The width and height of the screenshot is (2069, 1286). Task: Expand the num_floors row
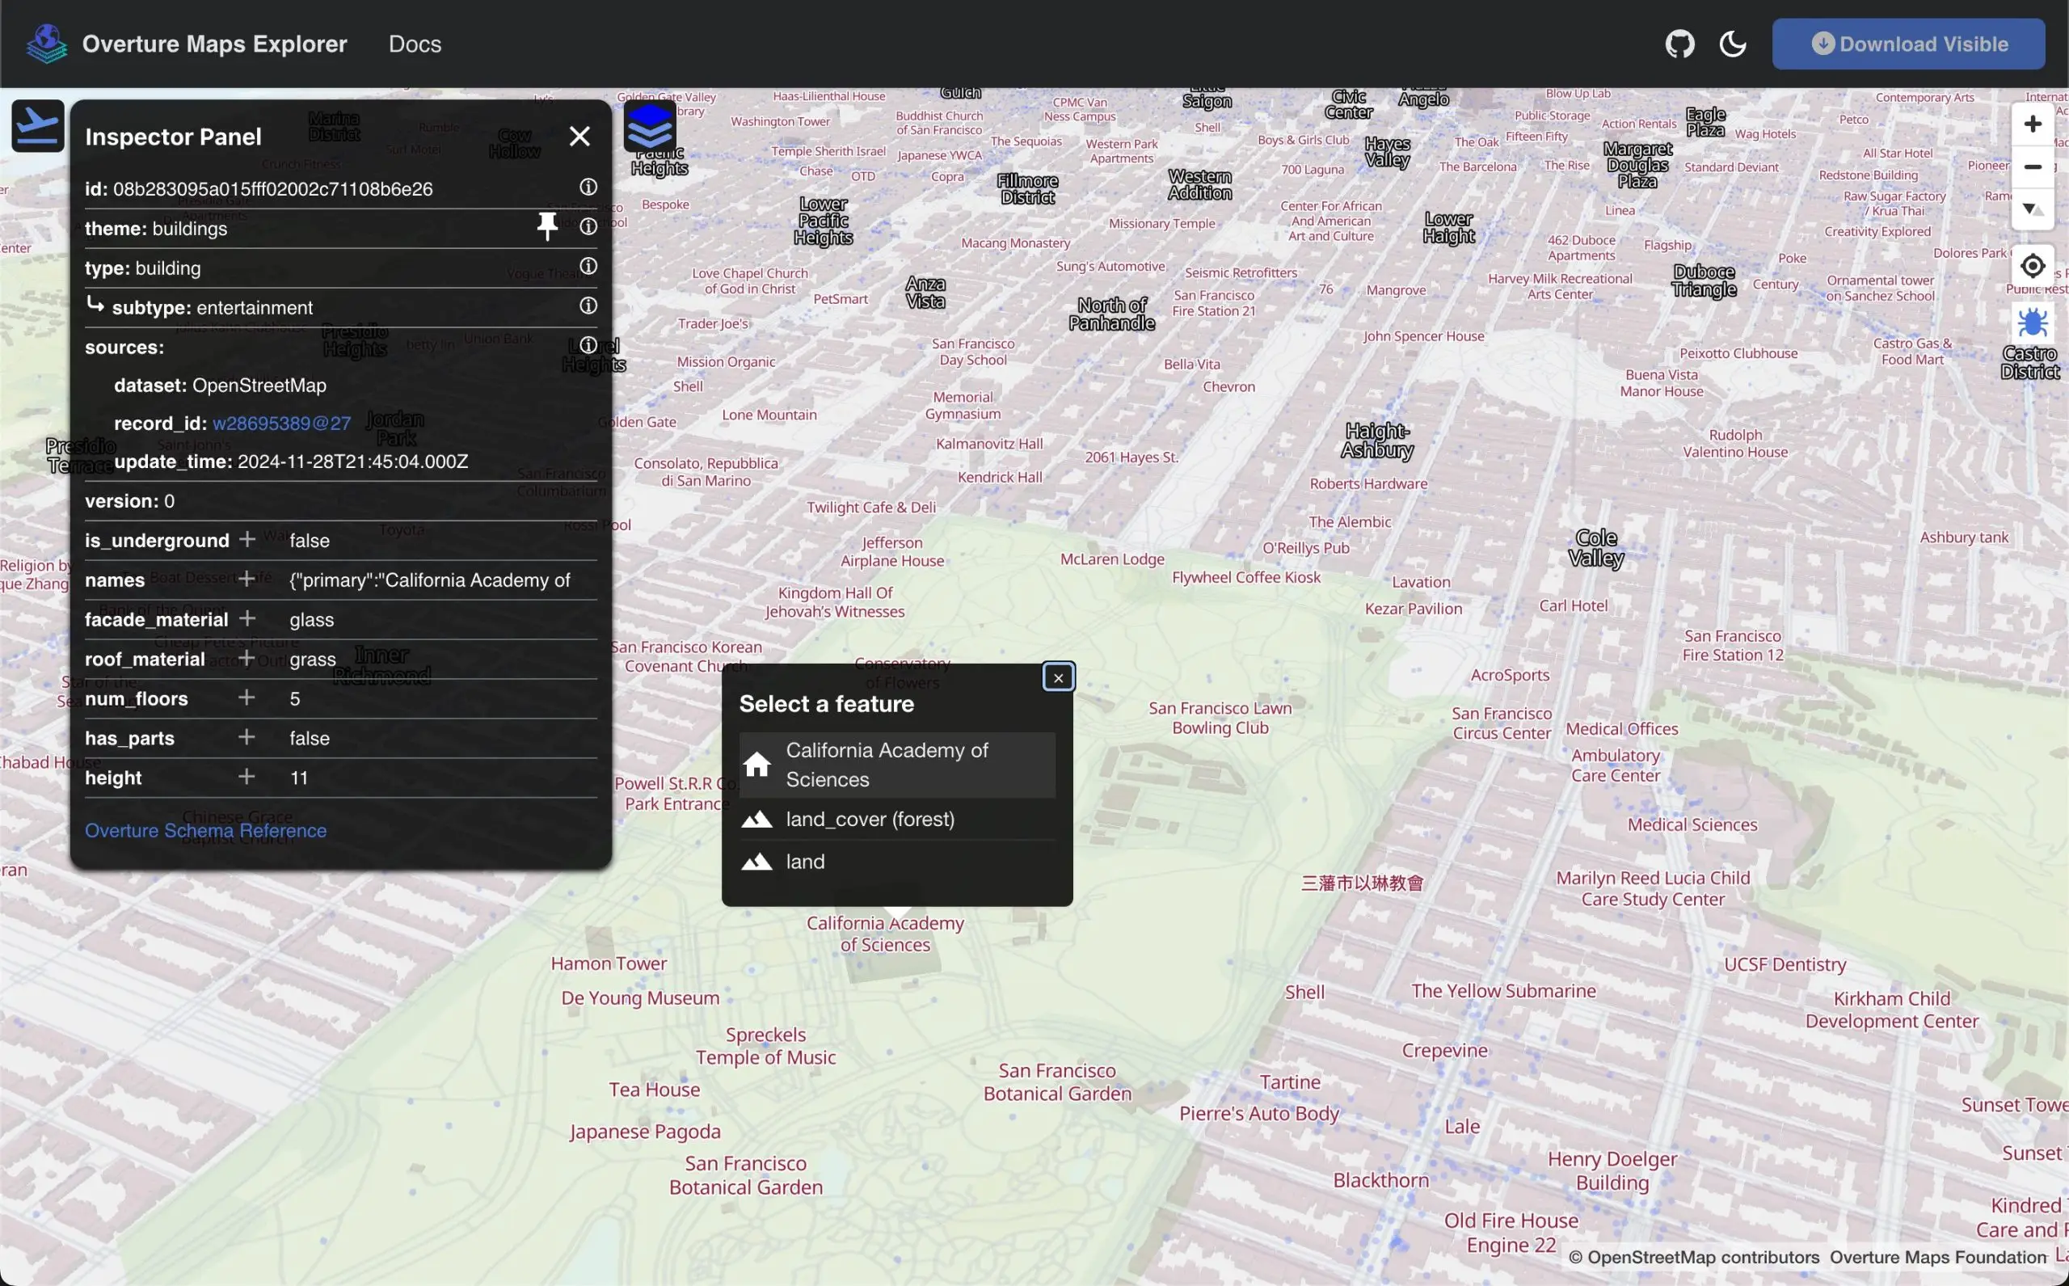coord(247,698)
